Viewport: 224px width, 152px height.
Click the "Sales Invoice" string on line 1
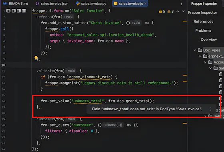[88, 11]
